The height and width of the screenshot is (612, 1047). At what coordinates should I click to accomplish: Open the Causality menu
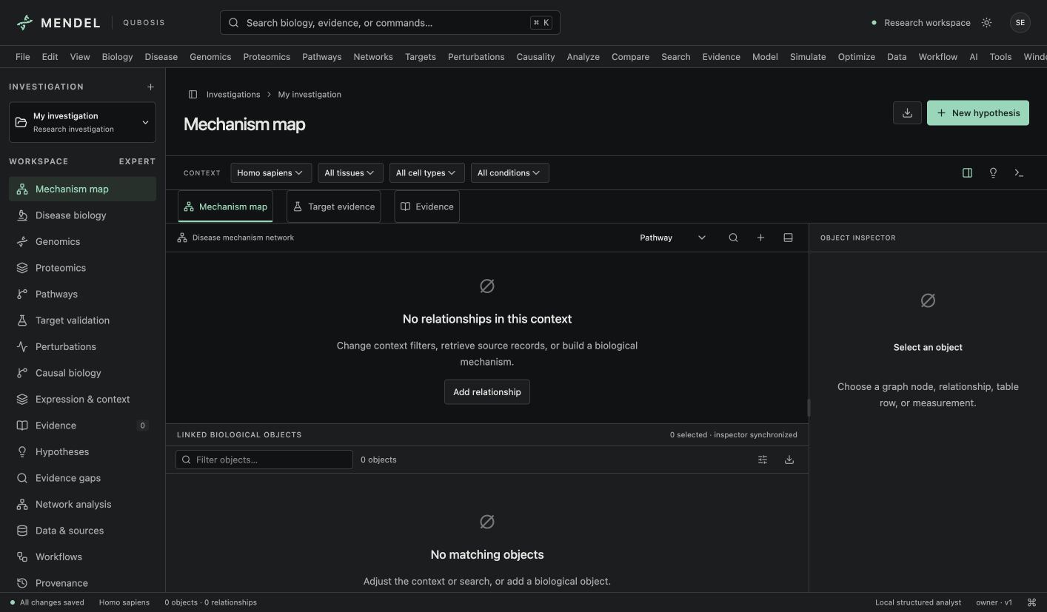(535, 57)
